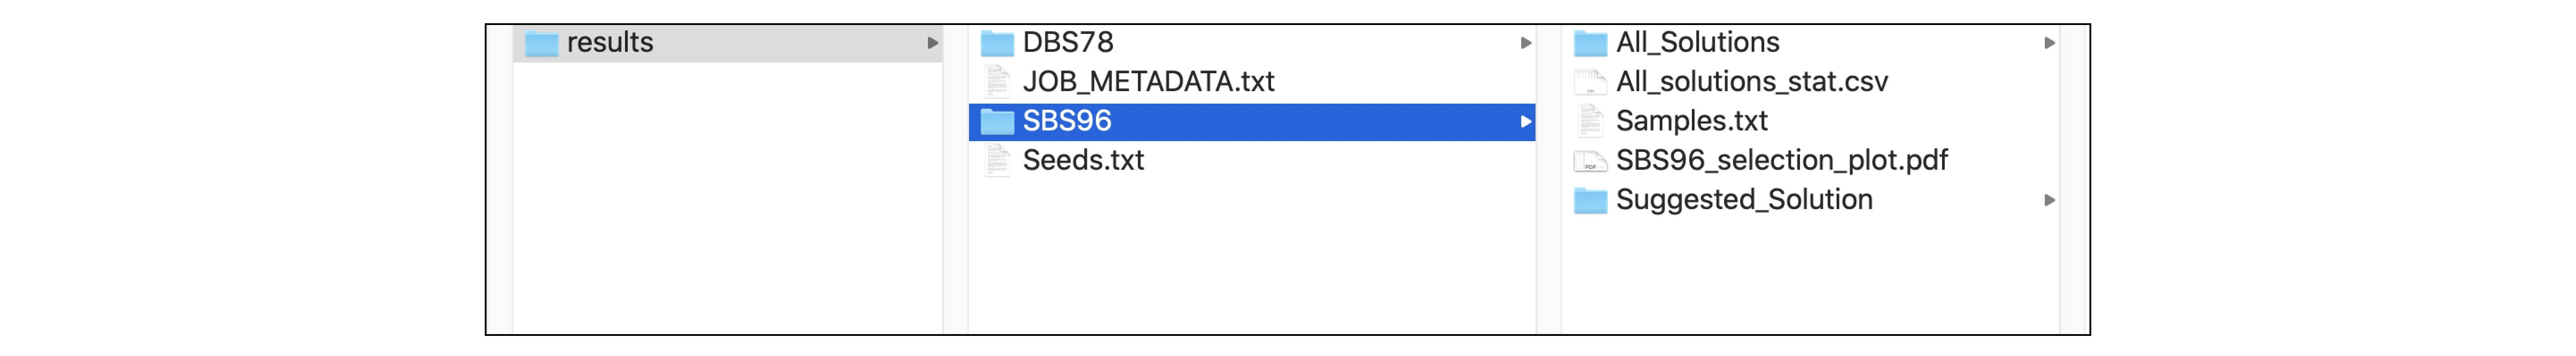Click the Samples.txt file icon

click(1589, 121)
